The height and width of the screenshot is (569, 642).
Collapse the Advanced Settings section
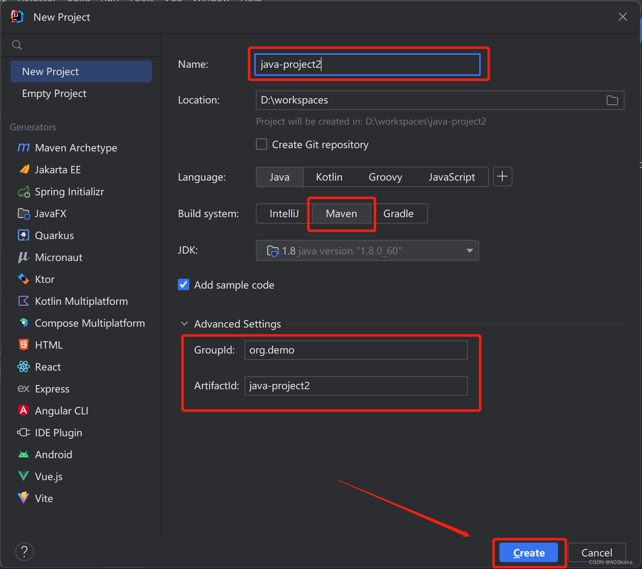point(184,323)
